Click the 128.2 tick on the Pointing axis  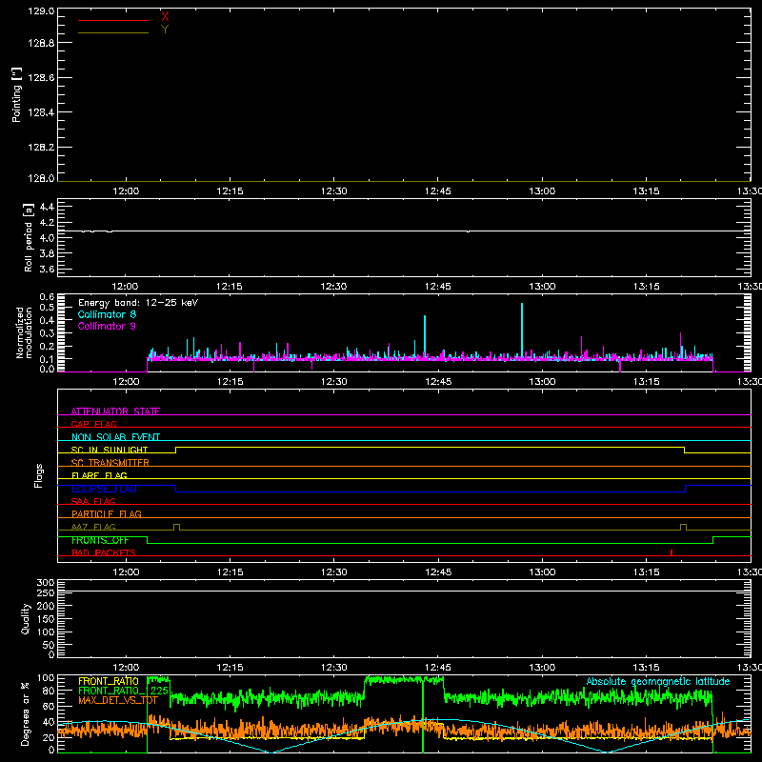pyautogui.click(x=41, y=148)
